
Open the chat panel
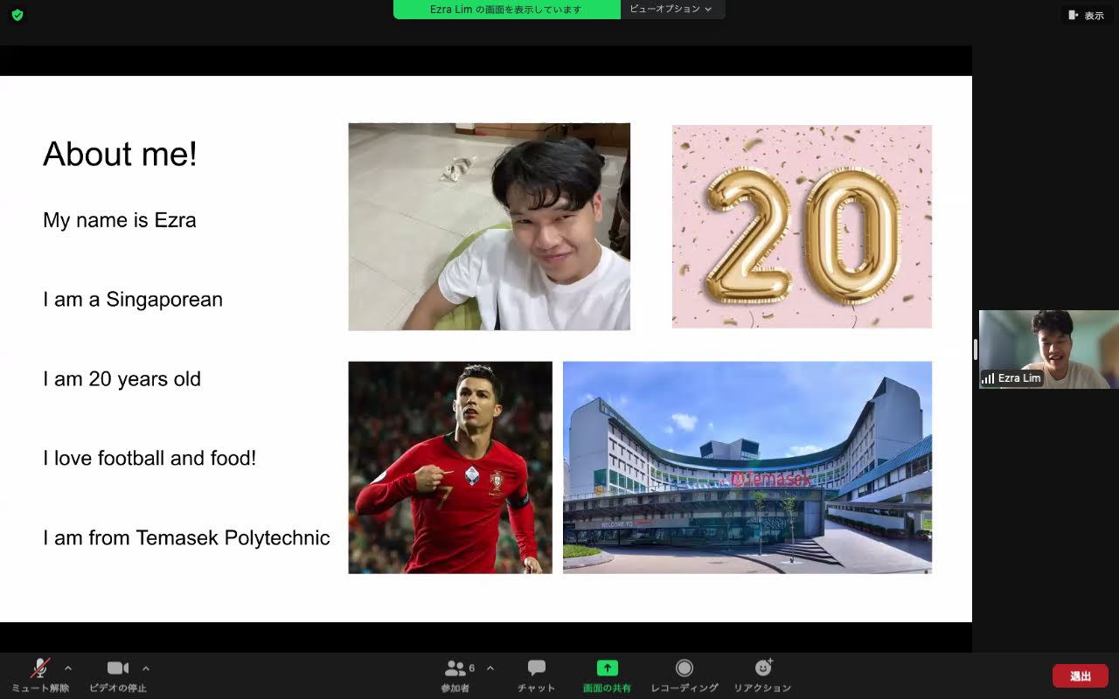pos(536,668)
